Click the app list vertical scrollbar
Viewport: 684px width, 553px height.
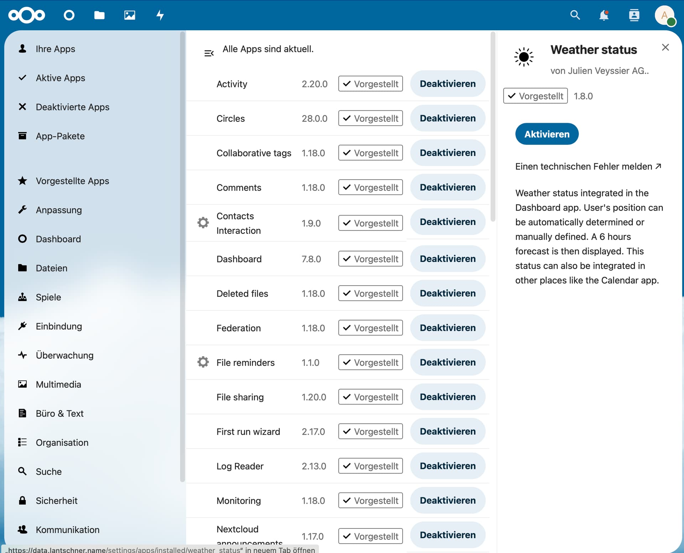click(x=493, y=126)
